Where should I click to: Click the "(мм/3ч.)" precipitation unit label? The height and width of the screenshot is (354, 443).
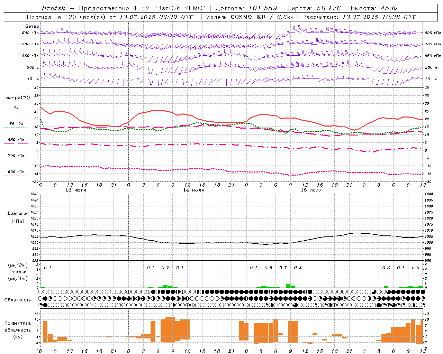[x=18, y=265]
